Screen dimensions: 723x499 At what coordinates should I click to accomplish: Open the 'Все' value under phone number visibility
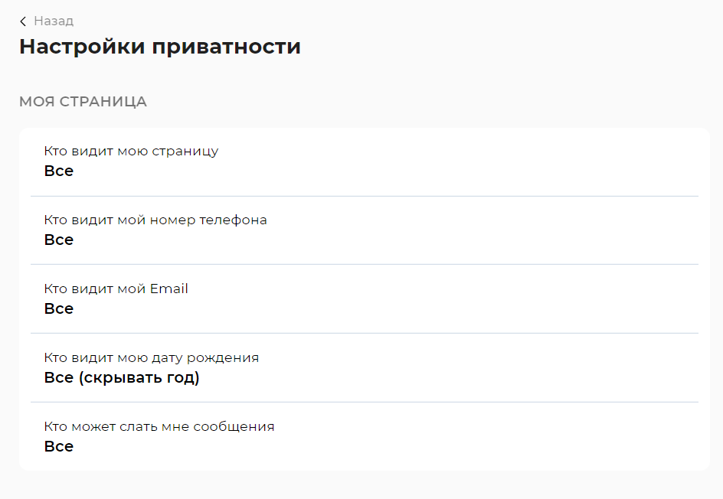click(59, 240)
